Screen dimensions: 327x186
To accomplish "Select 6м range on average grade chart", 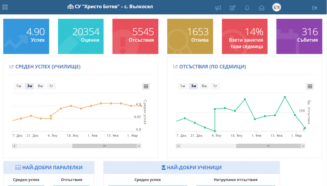I will point(40,86).
